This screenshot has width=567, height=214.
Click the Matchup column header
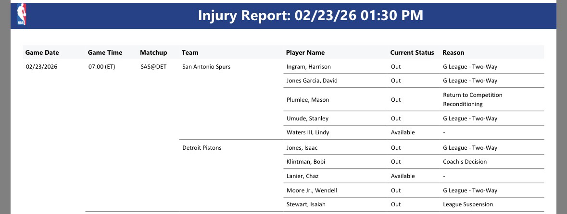[153, 53]
